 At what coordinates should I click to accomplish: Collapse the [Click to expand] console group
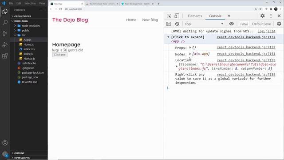[168, 37]
